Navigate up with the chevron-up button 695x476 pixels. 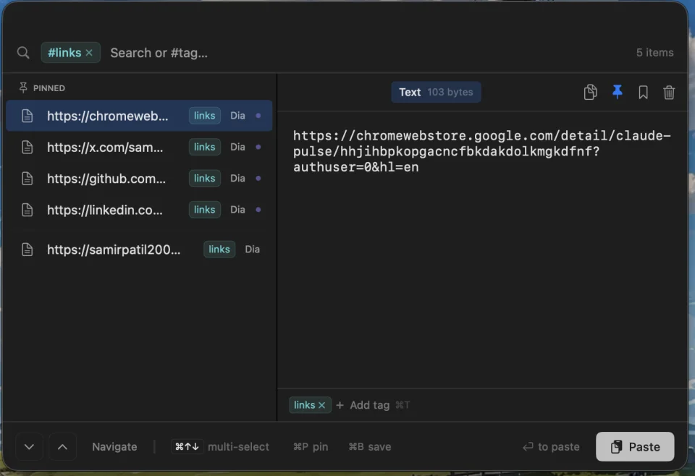click(62, 447)
